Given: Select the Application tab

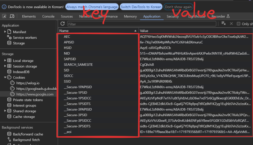Looking at the screenshot, I should 152,16.
